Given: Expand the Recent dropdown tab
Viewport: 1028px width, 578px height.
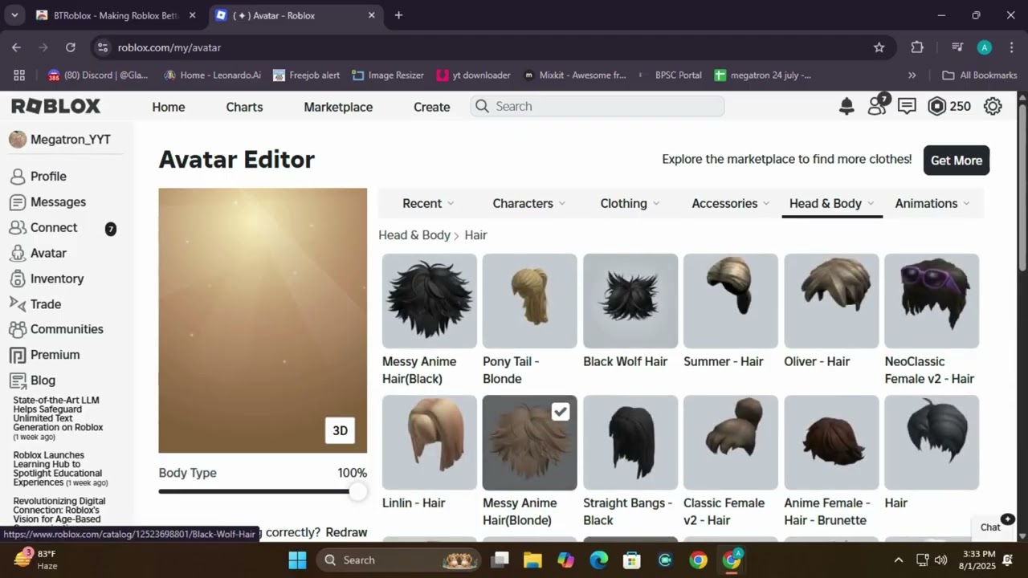Looking at the screenshot, I should tap(428, 203).
